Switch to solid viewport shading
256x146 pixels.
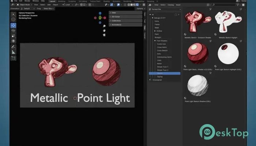[x=132, y=5]
